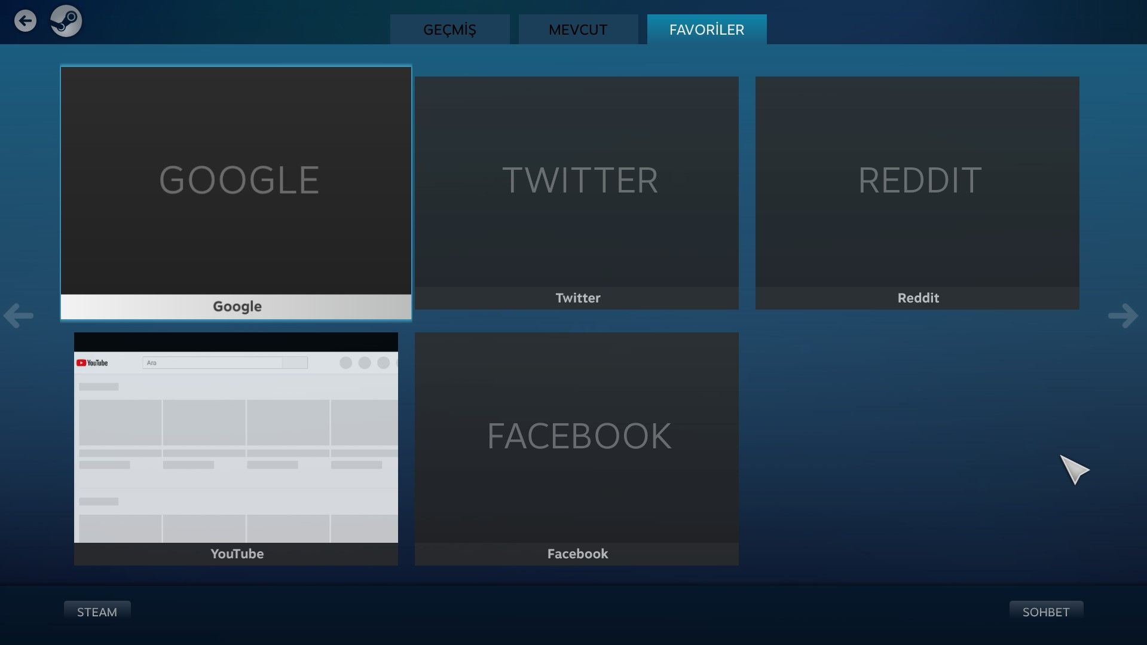Screen dimensions: 1147x645
Task: Click the Twitter caption label
Action: pos(578,298)
